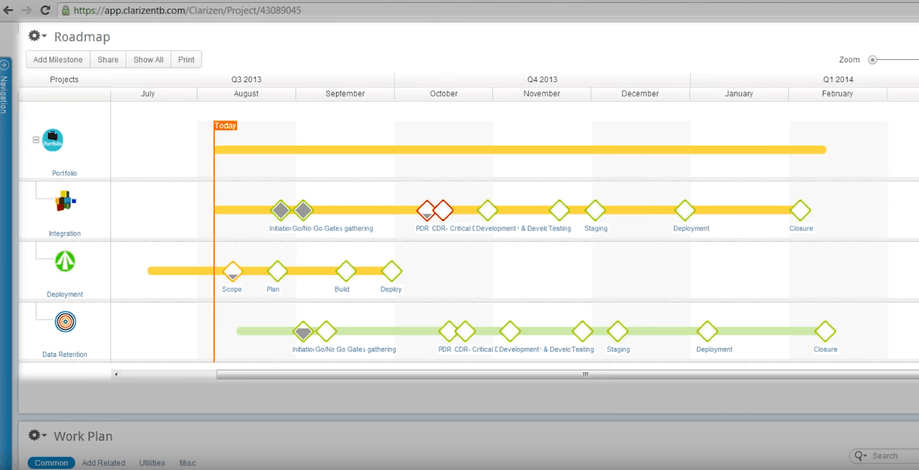919x470 pixels.
Task: Click the Print button in Roadmap toolbar
Action: 186,60
